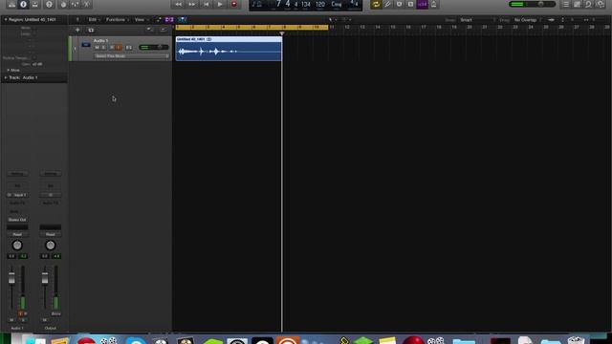Open the Note Pads button

point(578,4)
